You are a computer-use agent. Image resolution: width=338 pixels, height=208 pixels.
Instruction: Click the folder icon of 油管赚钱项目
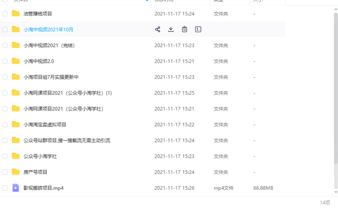(x=15, y=14)
